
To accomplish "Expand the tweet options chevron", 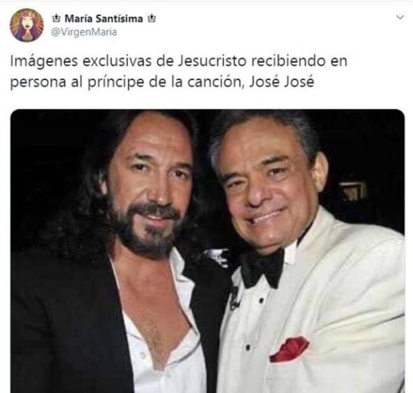I will pos(400,18).
